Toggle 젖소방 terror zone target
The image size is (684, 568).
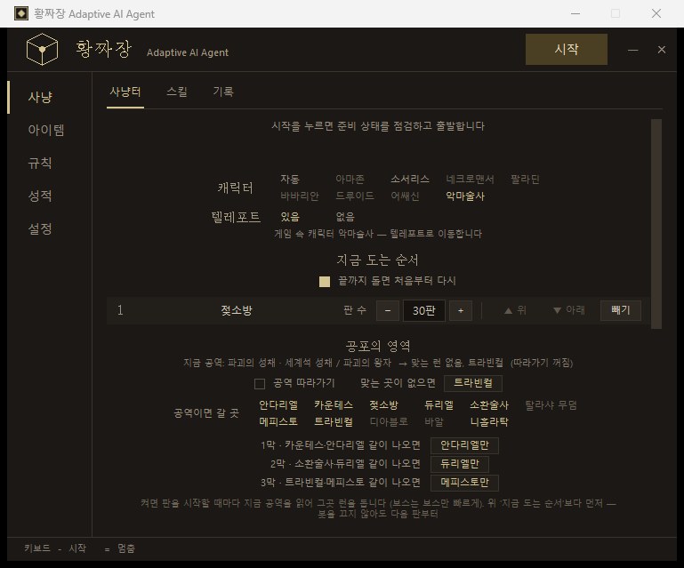coord(384,405)
